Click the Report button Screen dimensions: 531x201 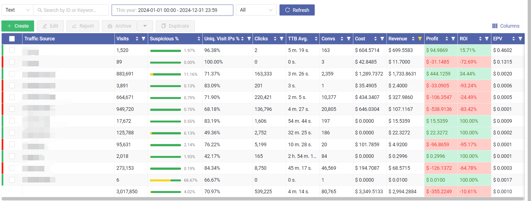(83, 26)
